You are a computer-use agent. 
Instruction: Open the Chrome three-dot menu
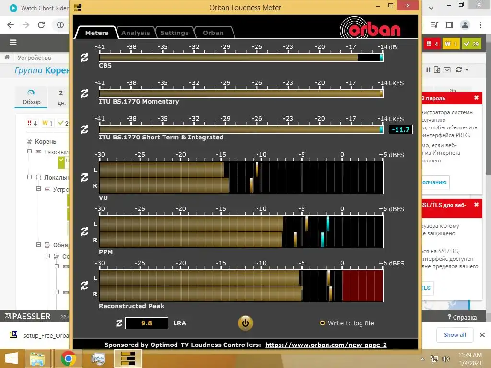coord(480,25)
